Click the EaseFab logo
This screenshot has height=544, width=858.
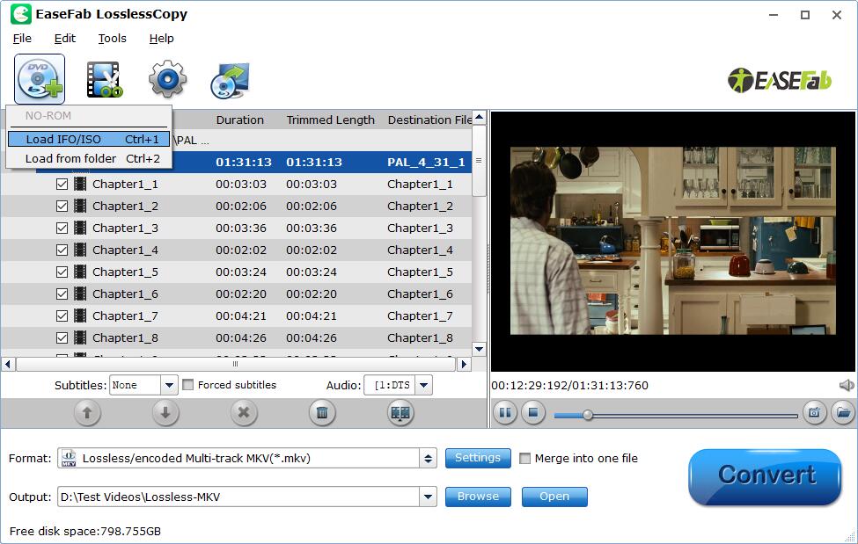coord(780,80)
